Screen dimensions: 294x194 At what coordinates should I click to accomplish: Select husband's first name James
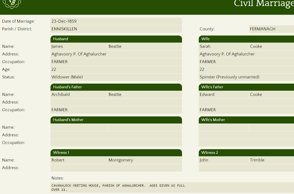click(x=79, y=46)
